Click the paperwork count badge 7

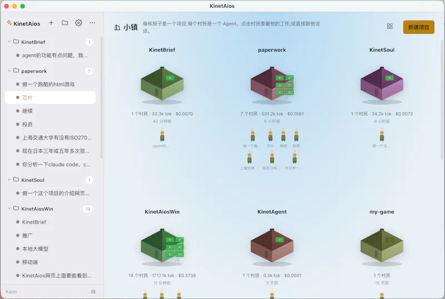pos(89,71)
